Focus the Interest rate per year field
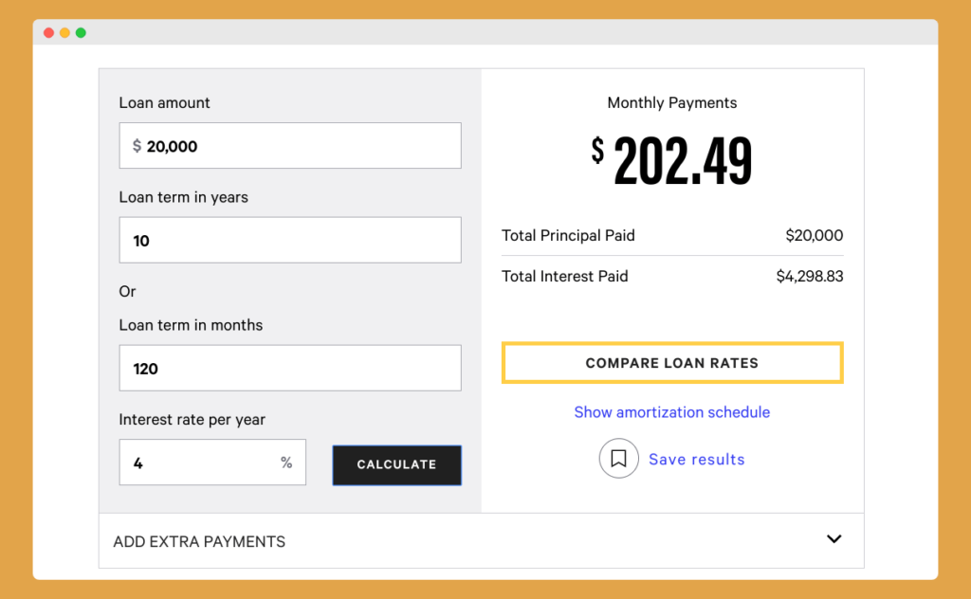 [212, 463]
